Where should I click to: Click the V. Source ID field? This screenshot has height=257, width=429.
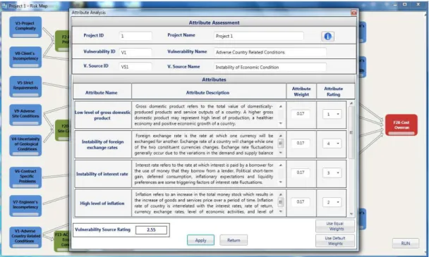point(135,67)
